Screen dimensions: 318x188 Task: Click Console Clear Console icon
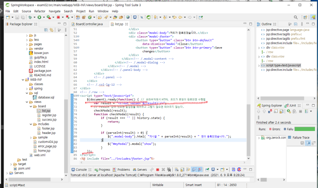click(176, 170)
